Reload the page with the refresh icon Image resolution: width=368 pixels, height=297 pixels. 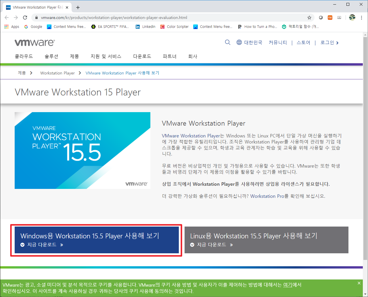click(25, 18)
